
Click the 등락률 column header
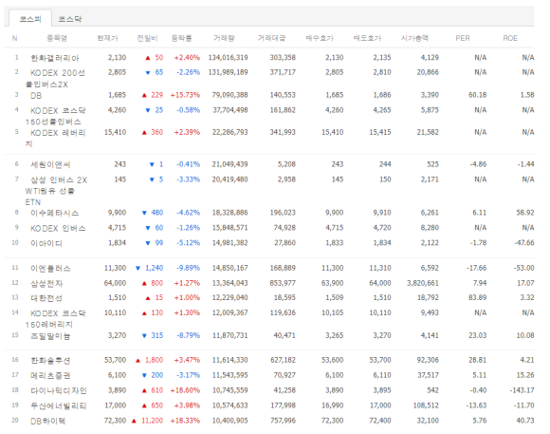pos(182,38)
